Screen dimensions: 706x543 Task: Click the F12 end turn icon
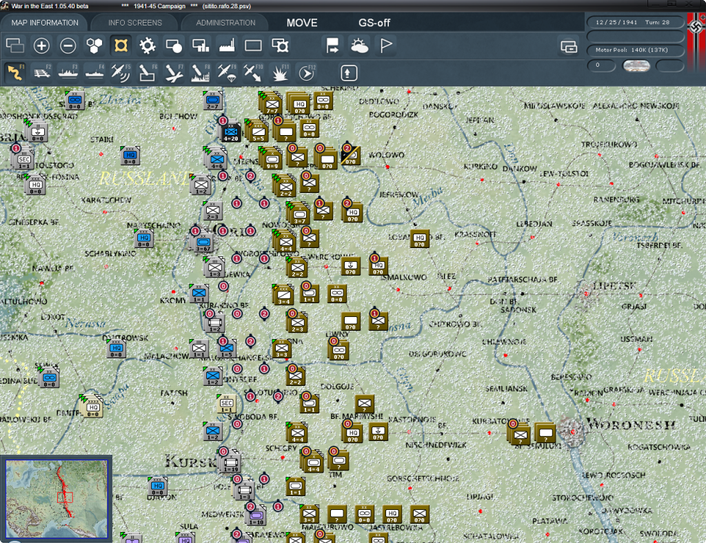coord(306,72)
